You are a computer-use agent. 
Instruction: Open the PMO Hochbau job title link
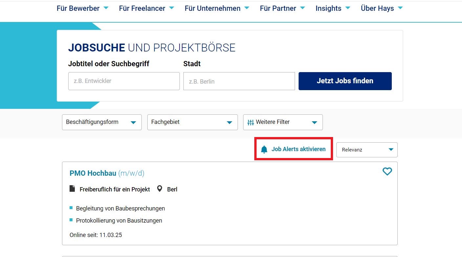pos(107,173)
